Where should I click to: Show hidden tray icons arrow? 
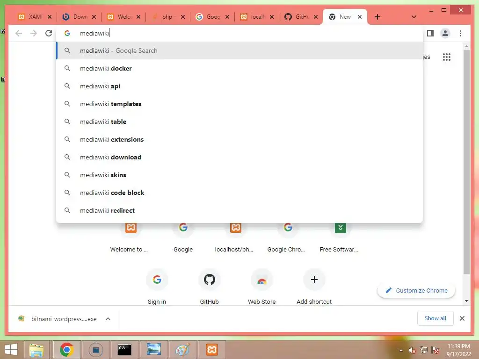(x=401, y=350)
